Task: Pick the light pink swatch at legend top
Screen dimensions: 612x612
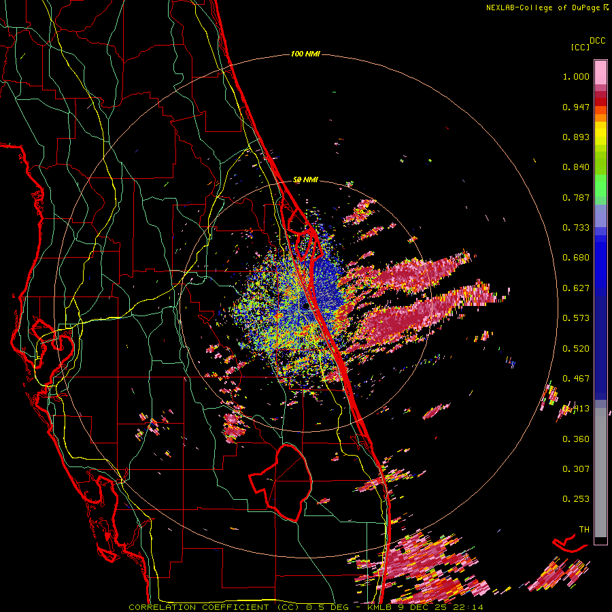Action: 600,72
